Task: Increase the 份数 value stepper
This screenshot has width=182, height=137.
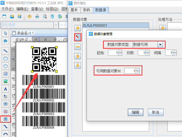Action: (x=147, y=51)
